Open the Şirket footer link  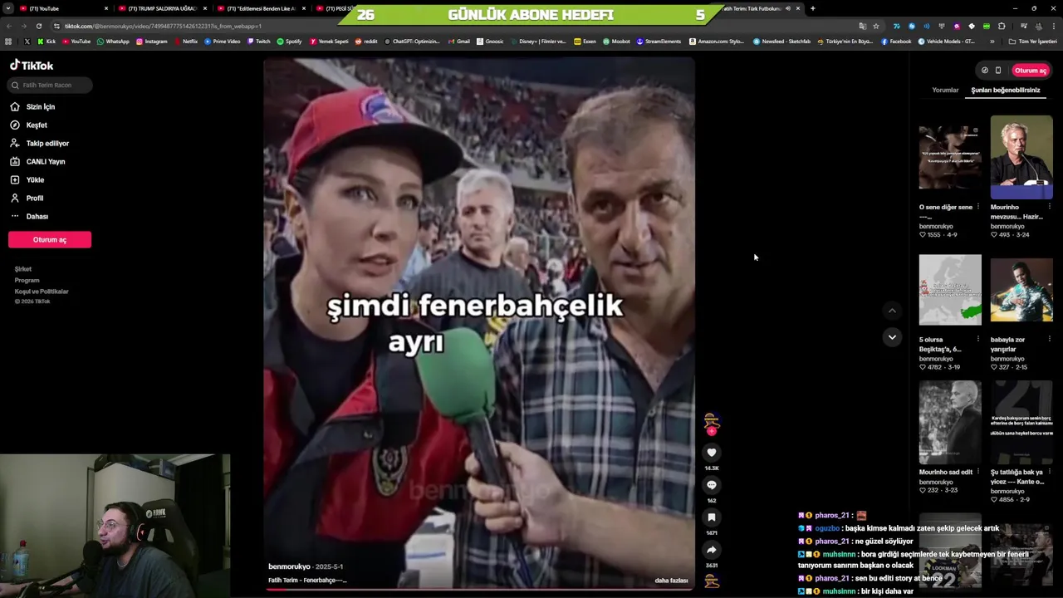click(x=23, y=269)
